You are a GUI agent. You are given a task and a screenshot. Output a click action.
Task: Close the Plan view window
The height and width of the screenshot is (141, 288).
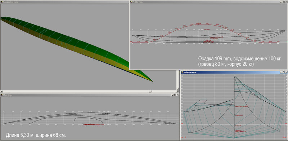[177, 95]
